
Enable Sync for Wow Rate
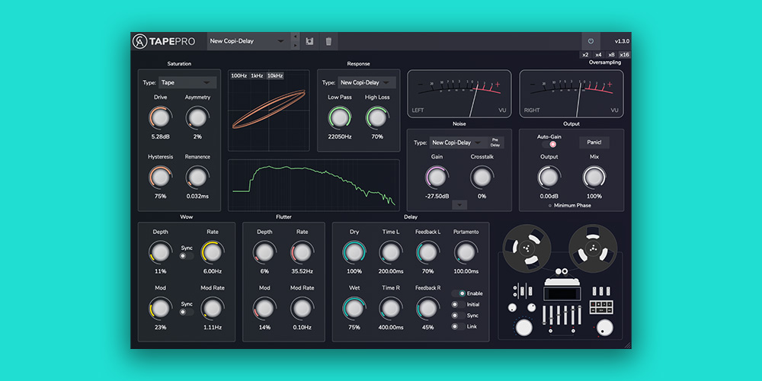[x=185, y=256]
